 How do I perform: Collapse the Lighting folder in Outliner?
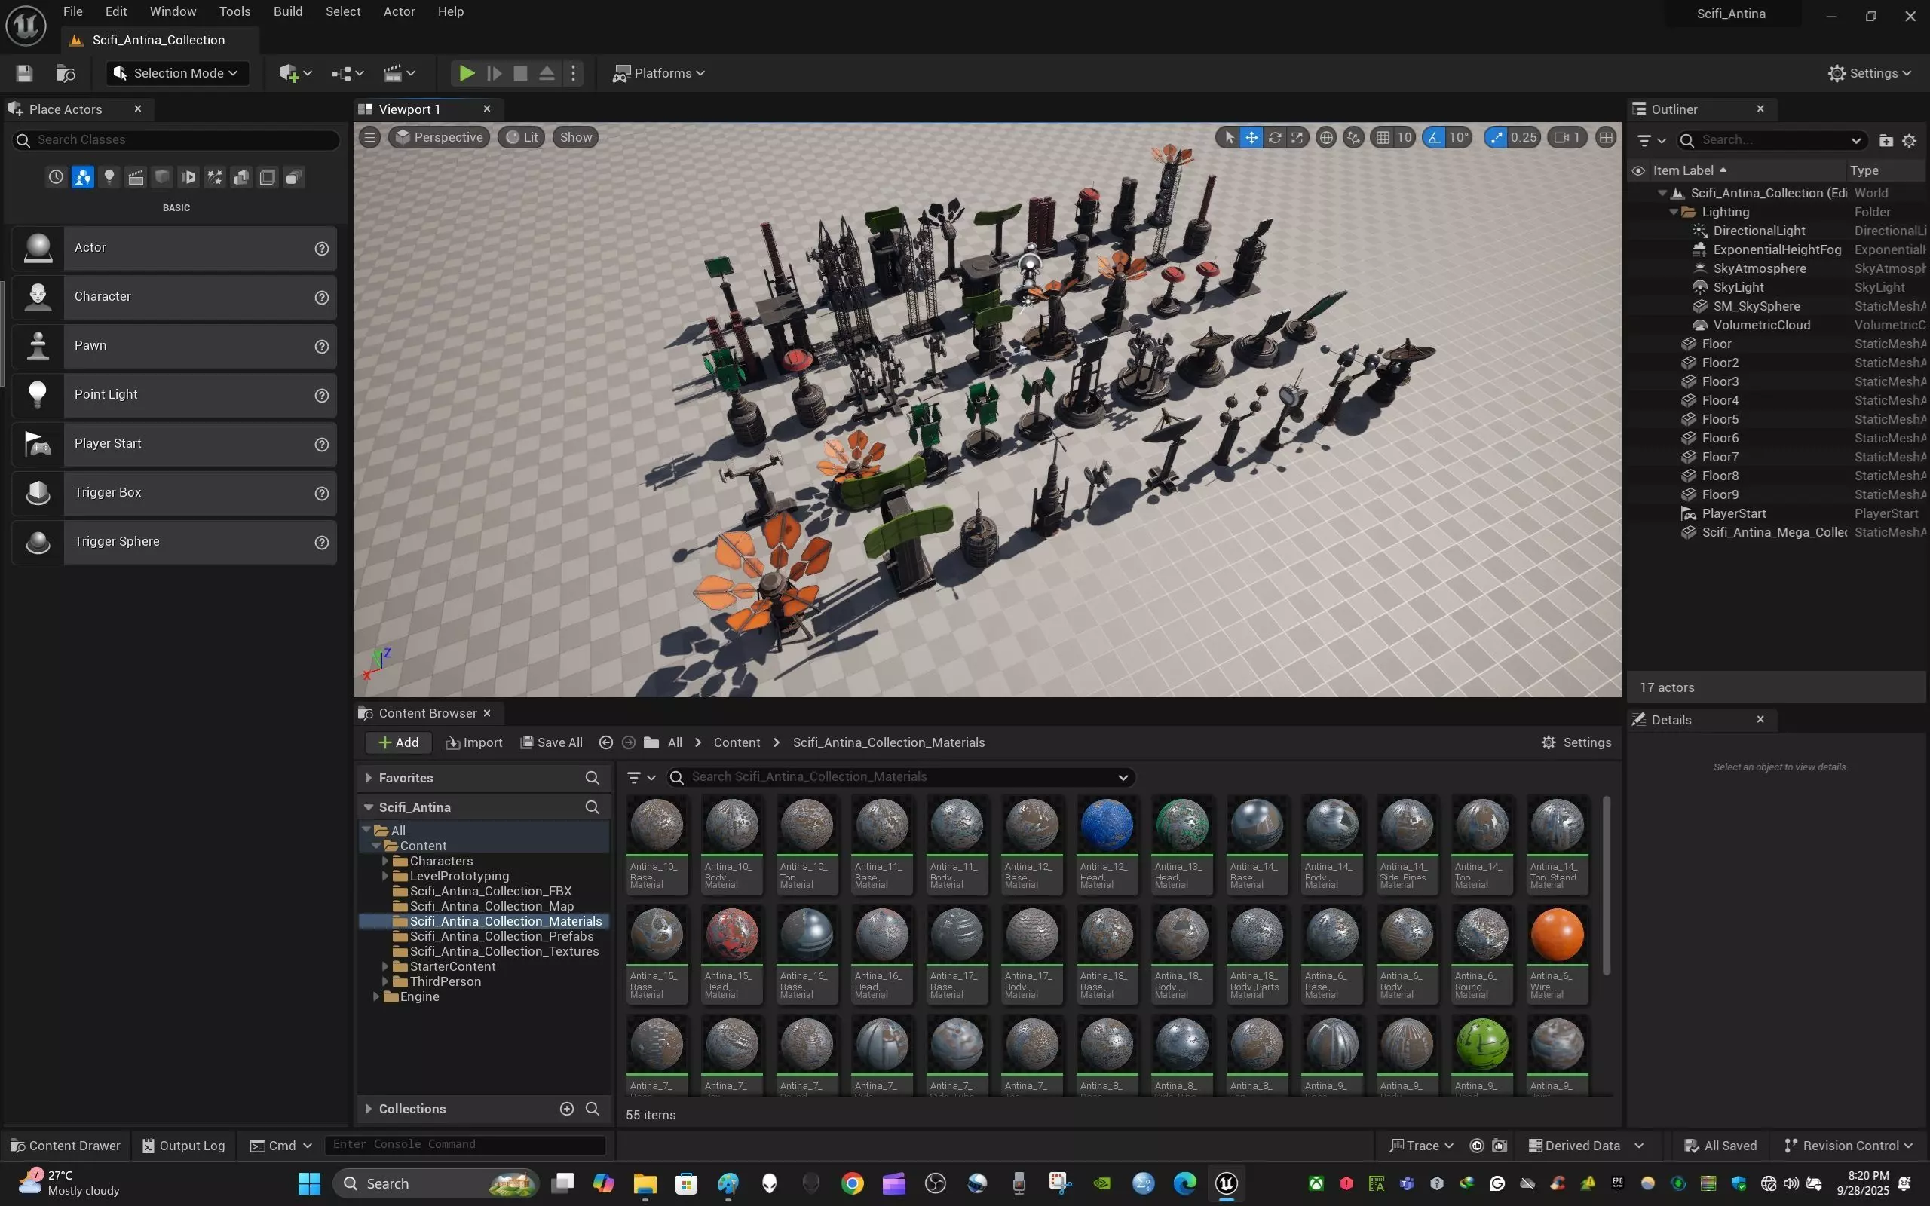pyautogui.click(x=1674, y=212)
